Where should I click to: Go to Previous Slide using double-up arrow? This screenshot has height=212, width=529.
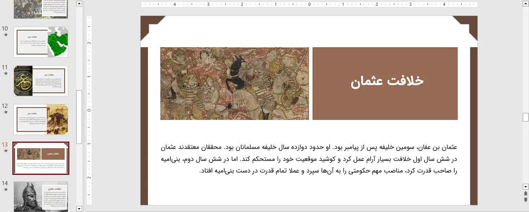[x=526, y=193]
